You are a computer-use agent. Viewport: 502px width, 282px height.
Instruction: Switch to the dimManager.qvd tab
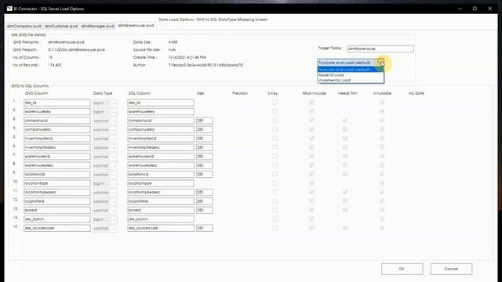97,26
